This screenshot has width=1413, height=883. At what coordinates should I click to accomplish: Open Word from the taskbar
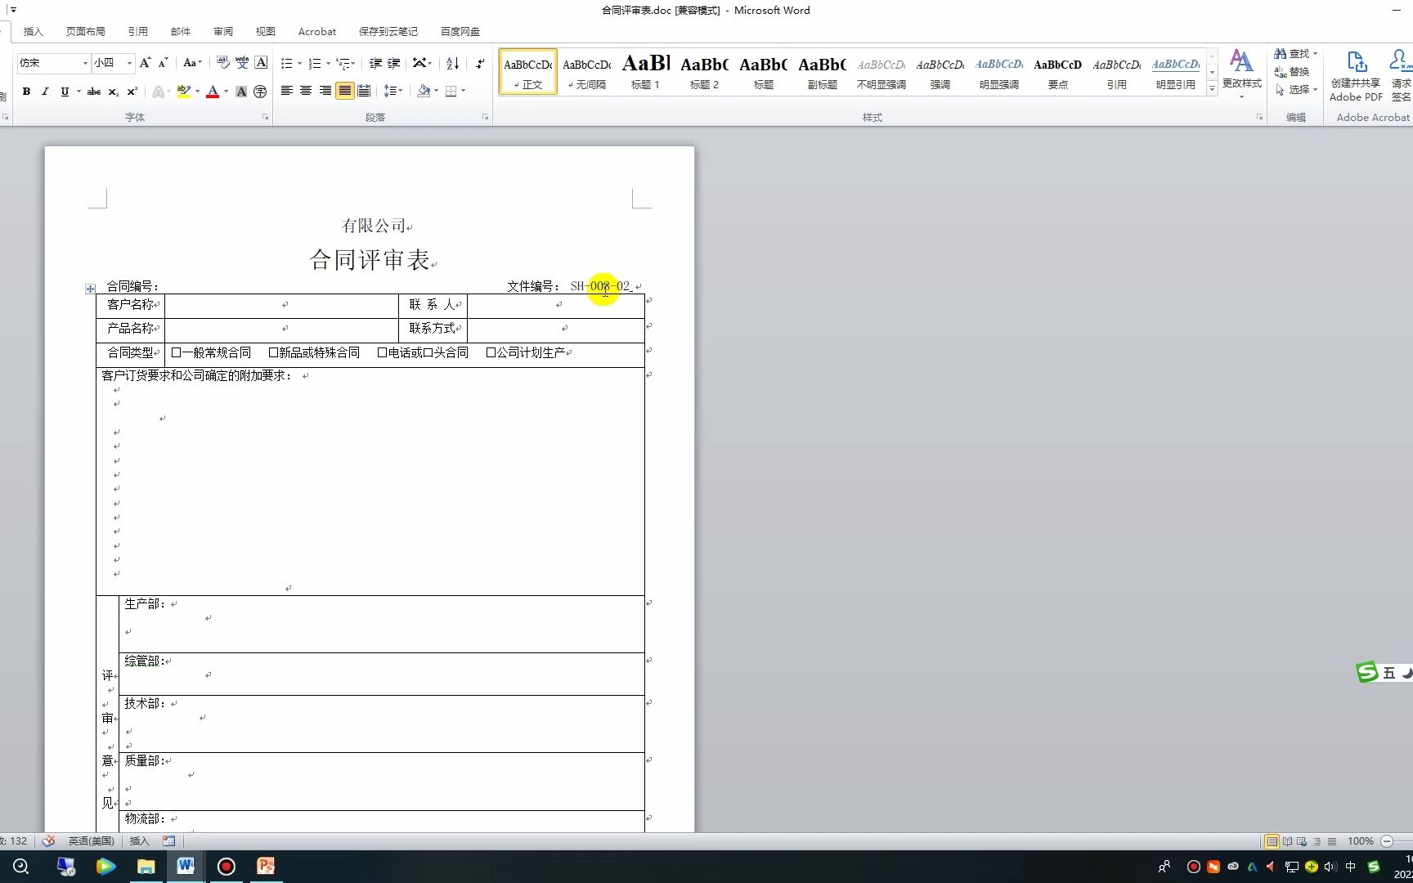[x=186, y=866]
